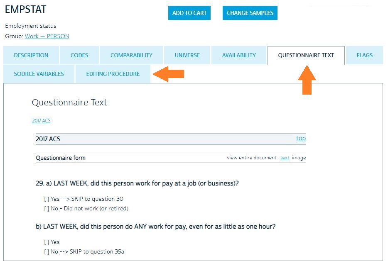Click the EMPSTAT variable heading
Screen dimensions: 388x261
tap(25, 10)
